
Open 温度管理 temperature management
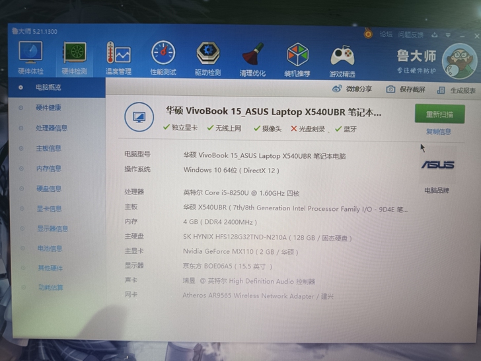119,58
